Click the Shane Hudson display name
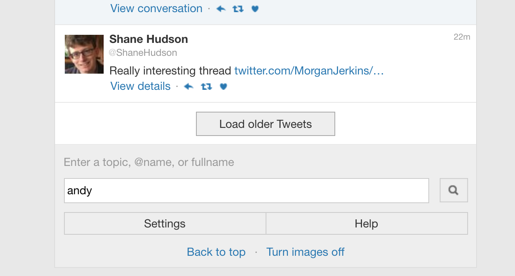 (149, 39)
